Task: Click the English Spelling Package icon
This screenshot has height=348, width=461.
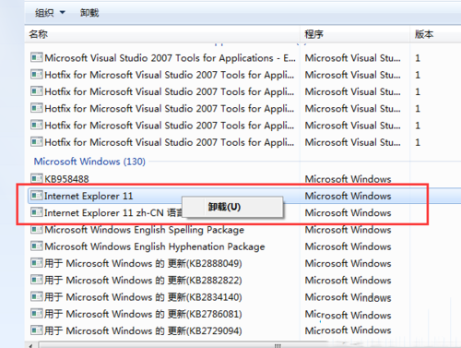Action: pyautogui.click(x=37, y=229)
